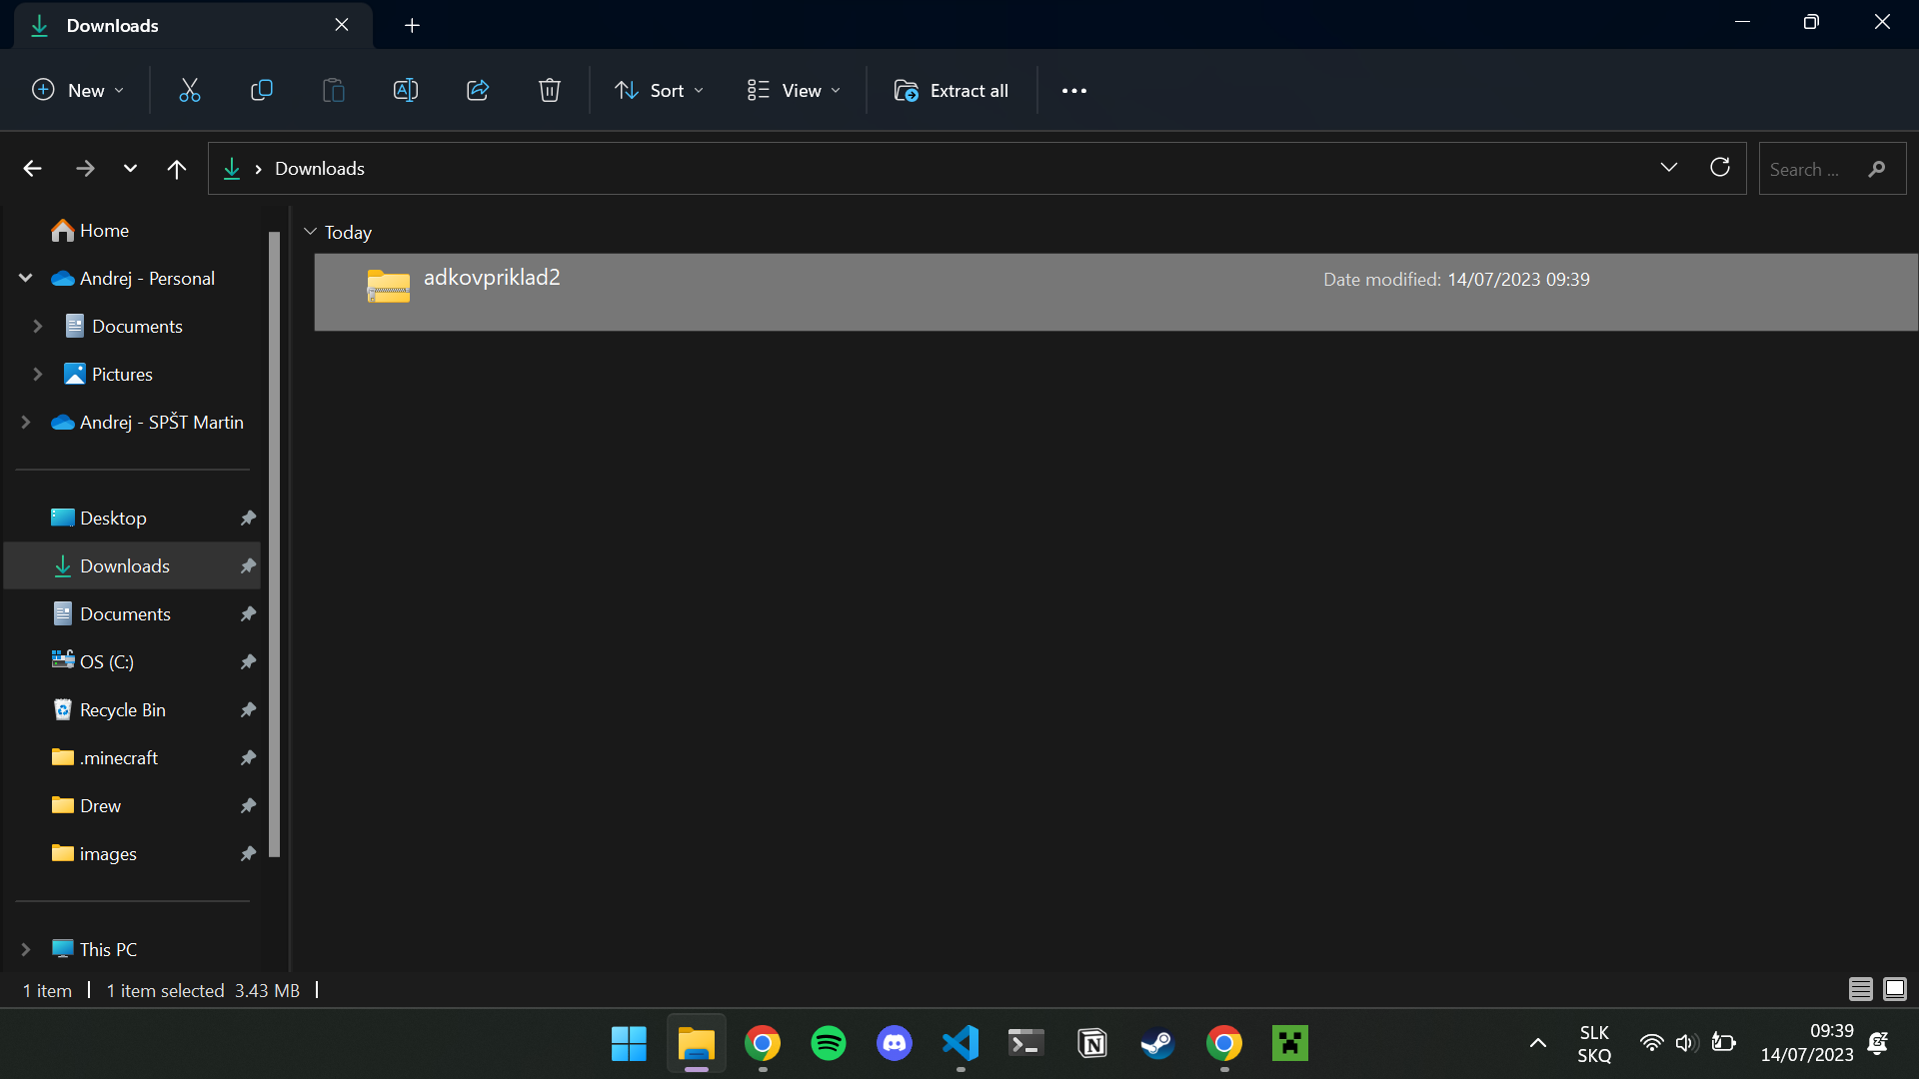Expand Andrej - SPŠT Martin node
The image size is (1919, 1079).
coord(26,422)
